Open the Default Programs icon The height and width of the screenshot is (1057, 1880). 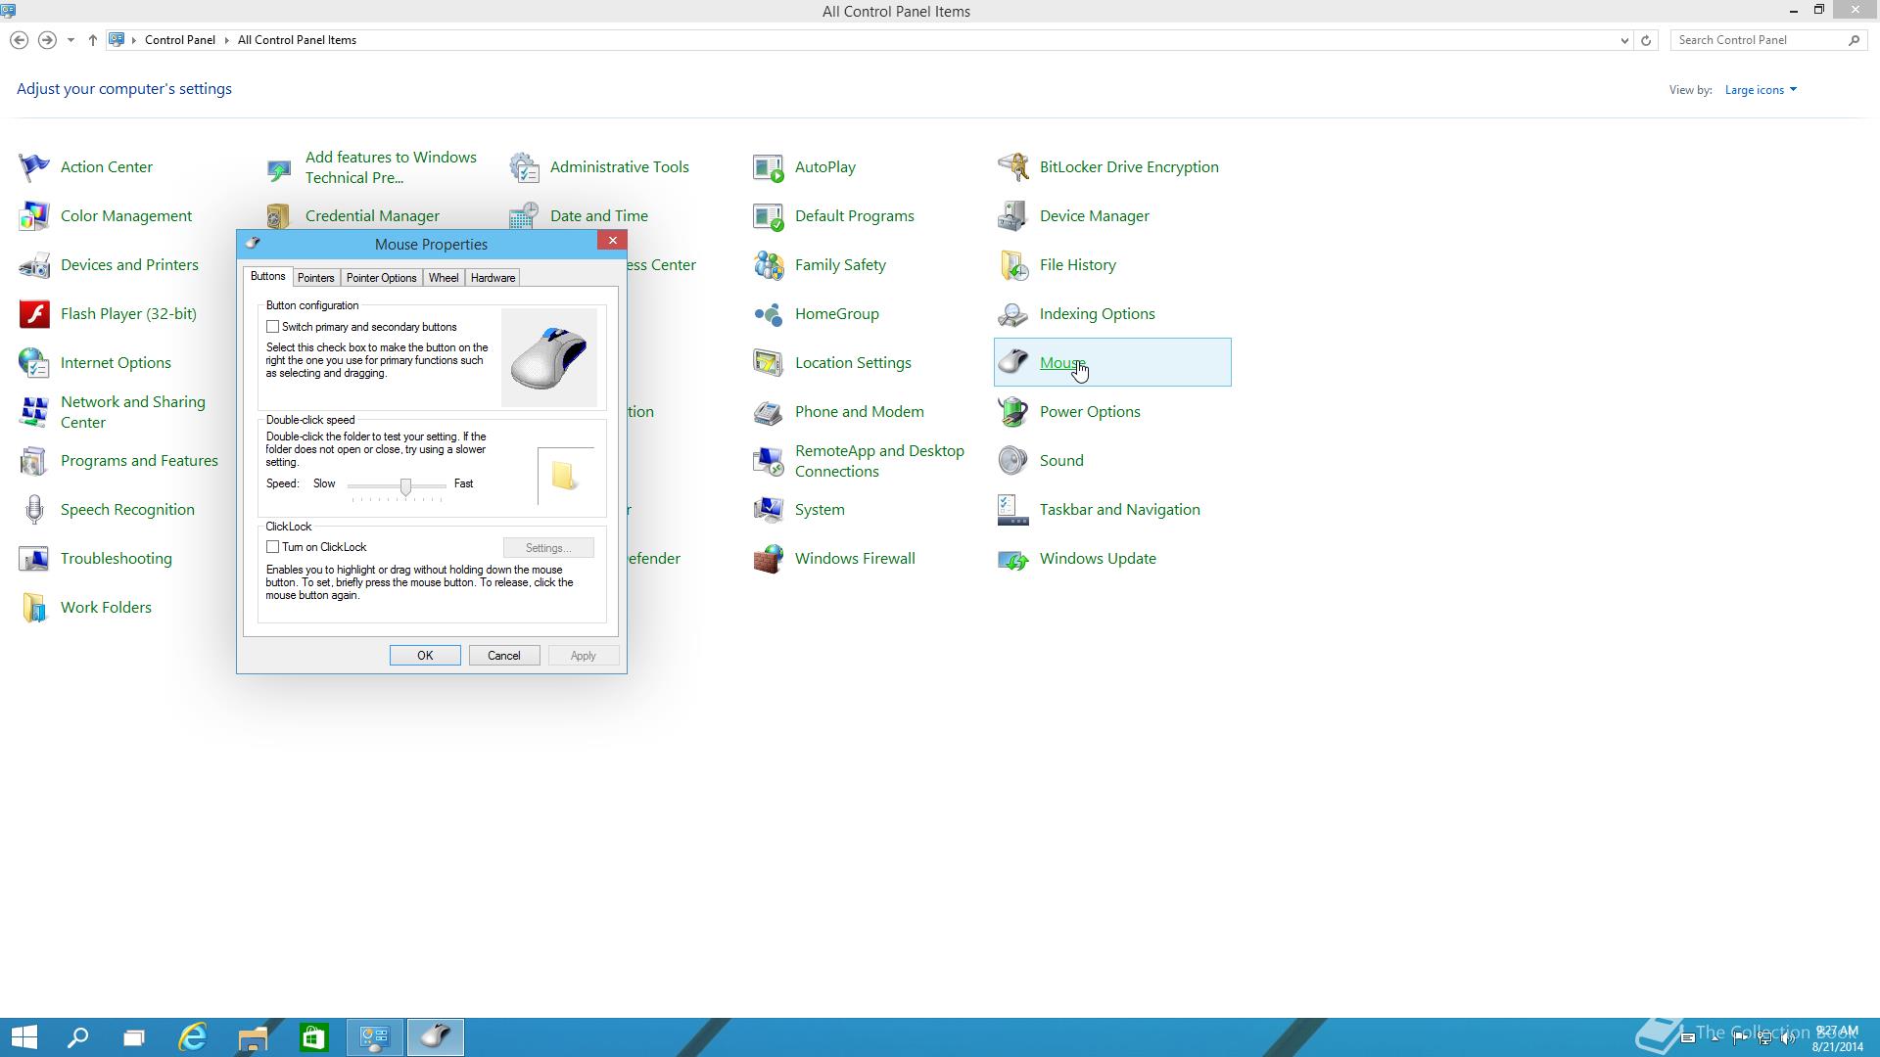pyautogui.click(x=769, y=216)
